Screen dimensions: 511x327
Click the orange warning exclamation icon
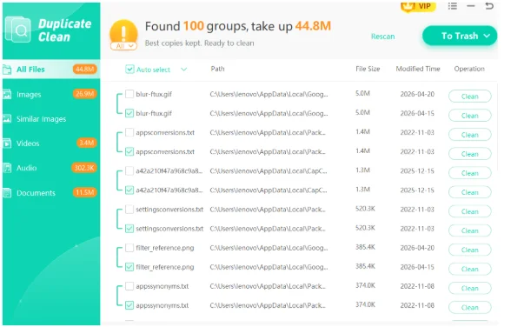pos(123,32)
